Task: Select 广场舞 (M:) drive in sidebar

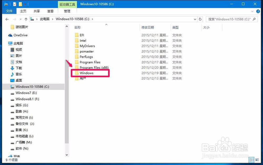Action: click(x=24, y=142)
